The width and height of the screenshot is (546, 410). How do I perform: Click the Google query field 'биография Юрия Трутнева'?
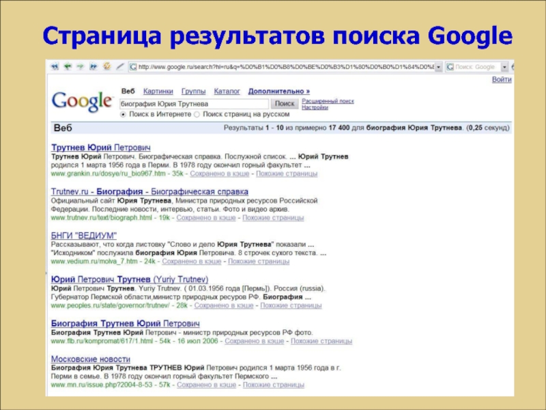click(x=194, y=104)
